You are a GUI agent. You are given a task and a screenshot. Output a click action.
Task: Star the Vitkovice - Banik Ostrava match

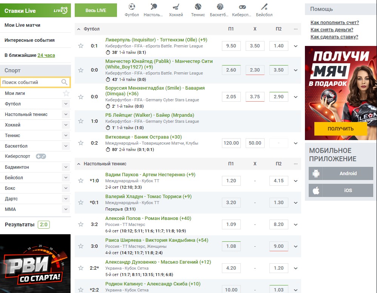tap(80, 143)
